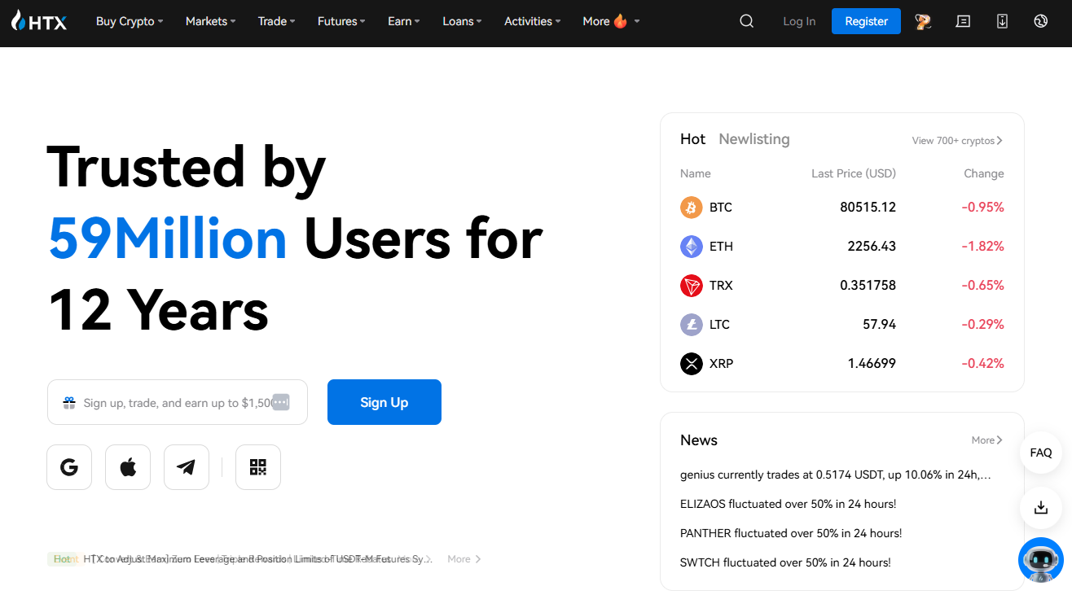Open SWTCH fluctuated news headline
This screenshot has width=1072, height=595.
[785, 562]
